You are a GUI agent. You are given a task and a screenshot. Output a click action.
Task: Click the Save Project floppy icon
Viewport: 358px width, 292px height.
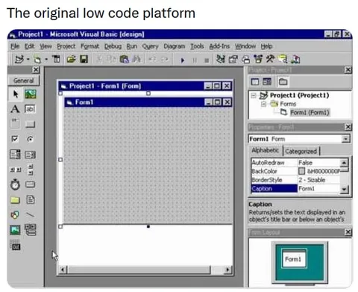84,59
